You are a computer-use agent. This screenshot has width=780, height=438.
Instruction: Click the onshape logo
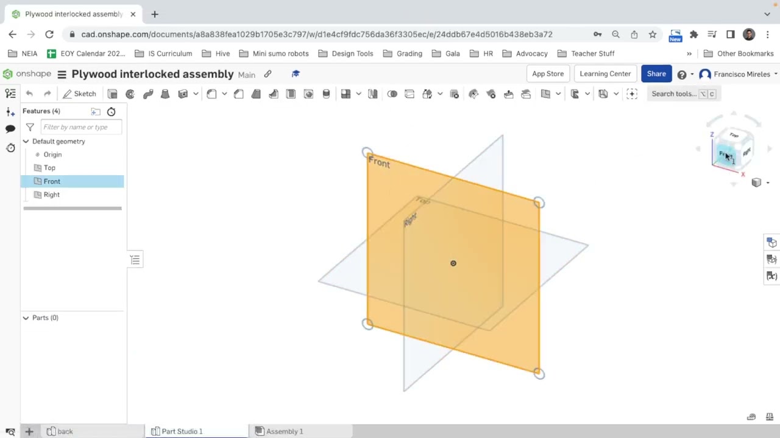coord(27,74)
